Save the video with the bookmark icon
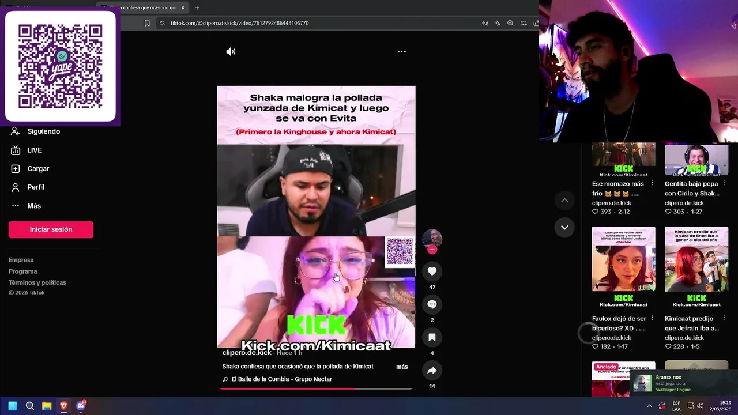This screenshot has width=738, height=415. click(x=432, y=337)
